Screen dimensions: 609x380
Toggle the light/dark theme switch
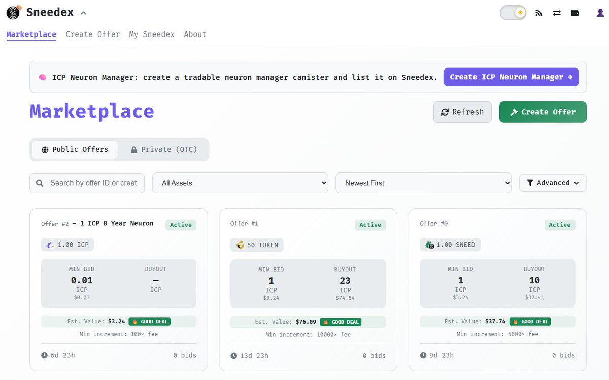tap(513, 13)
